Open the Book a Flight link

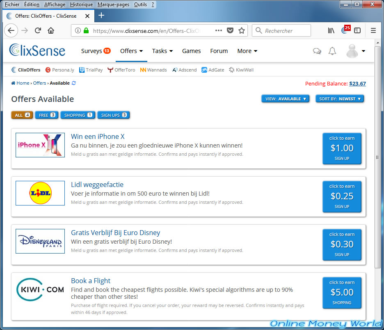(x=91, y=281)
